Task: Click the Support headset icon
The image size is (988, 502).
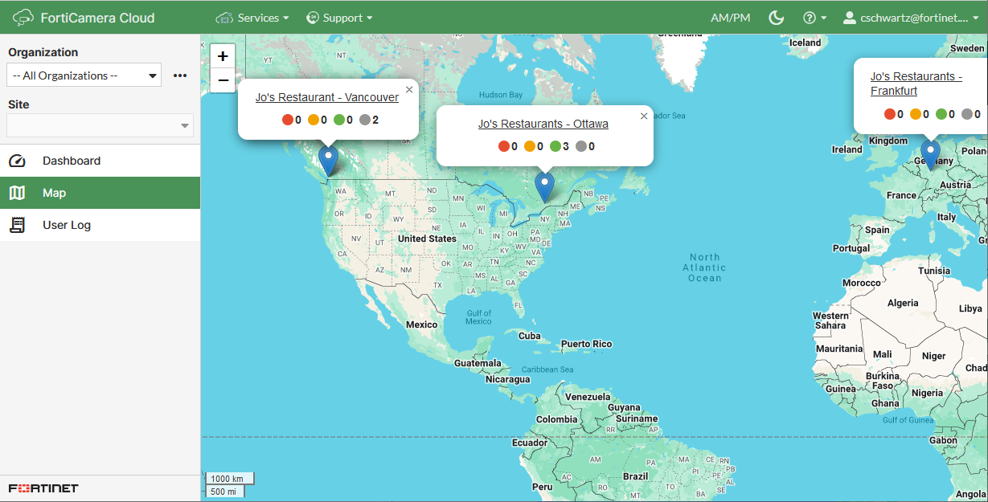Action: coord(313,18)
